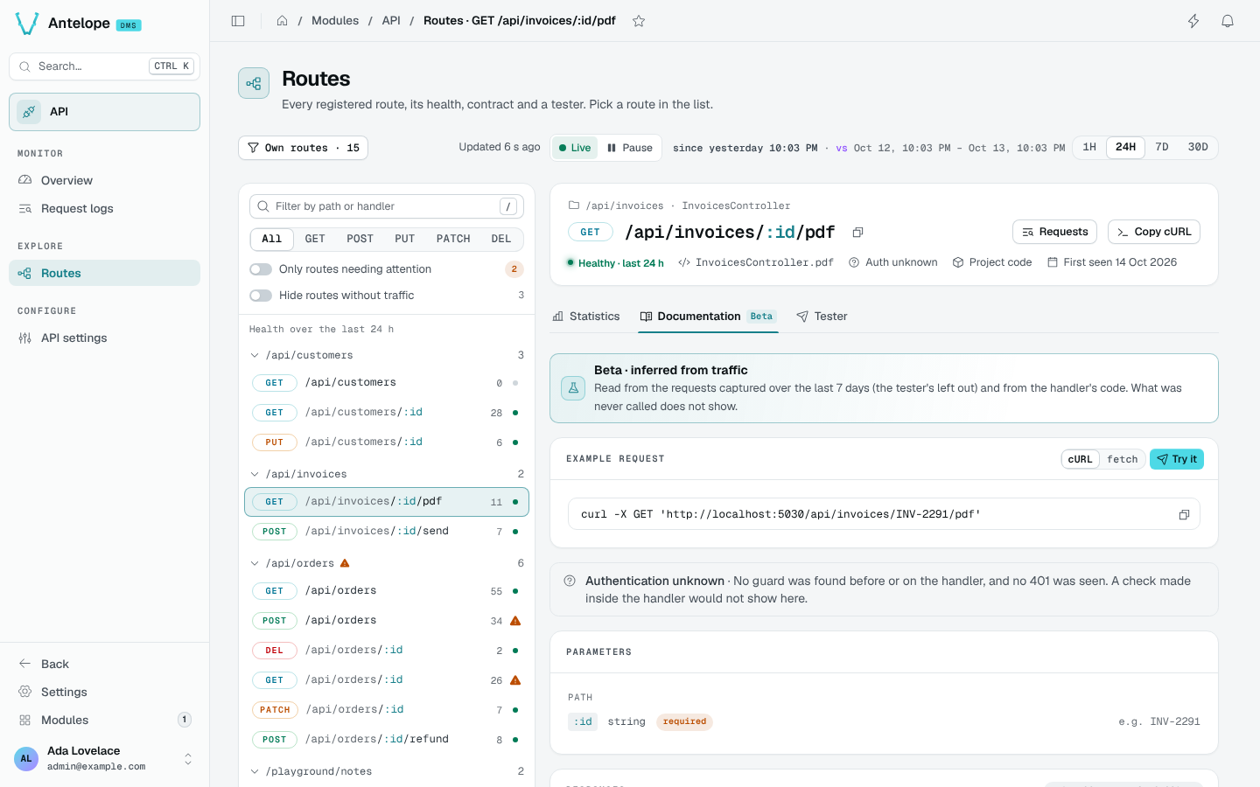Open Ada Lovelace account switcher
Image resolution: width=1260 pixels, height=787 pixels.
(x=105, y=758)
